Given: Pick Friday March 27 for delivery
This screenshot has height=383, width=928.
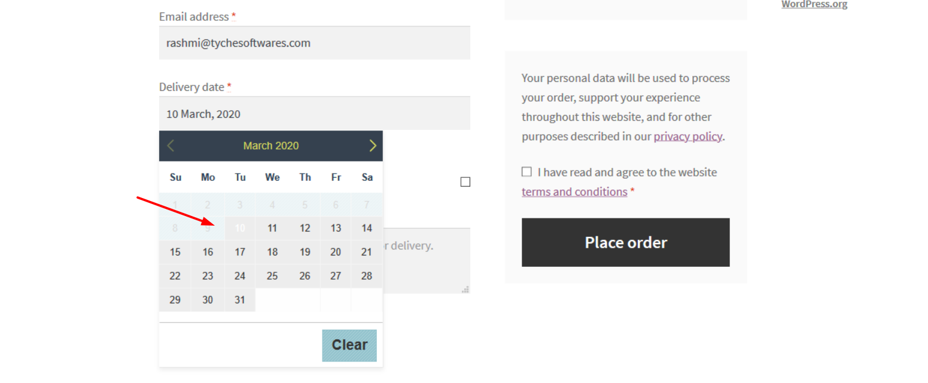Looking at the screenshot, I should click(x=336, y=276).
